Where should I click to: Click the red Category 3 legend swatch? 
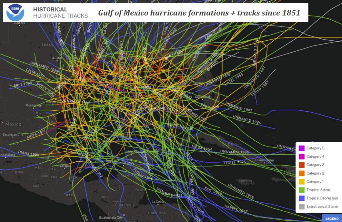[302, 165]
